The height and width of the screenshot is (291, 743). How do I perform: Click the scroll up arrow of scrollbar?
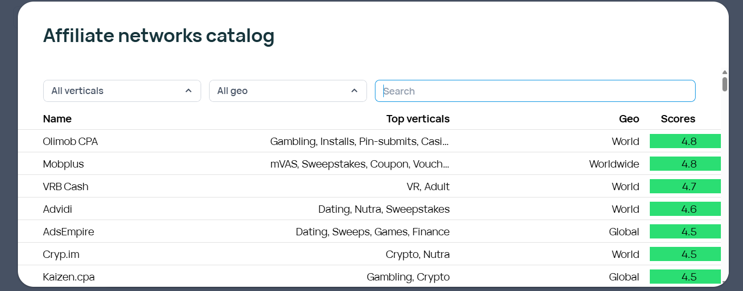click(725, 72)
